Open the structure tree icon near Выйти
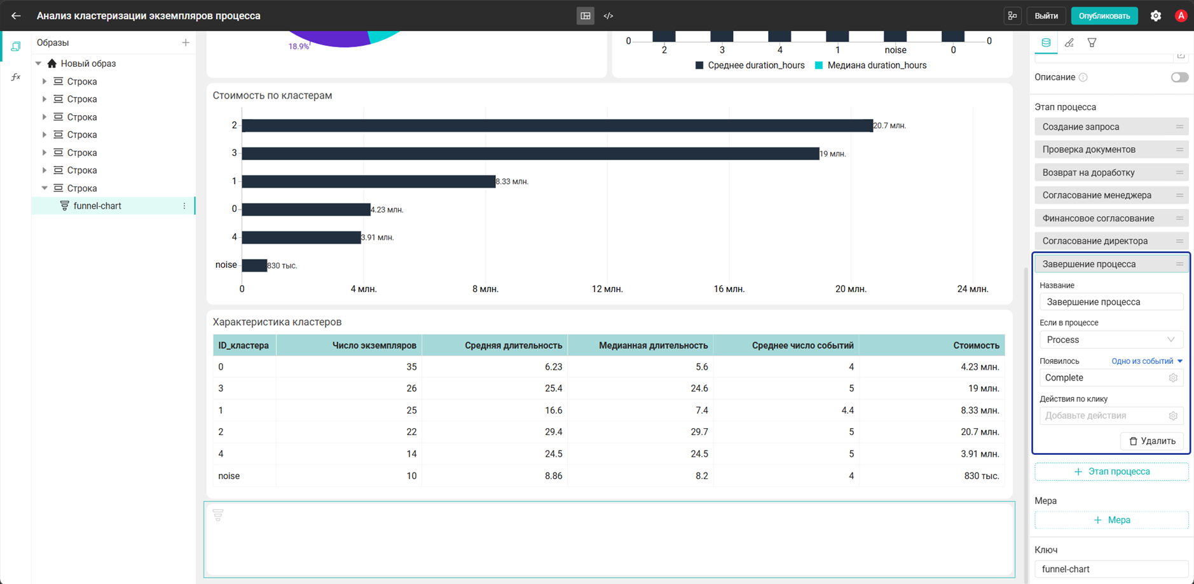This screenshot has height=584, width=1194. point(1013,16)
